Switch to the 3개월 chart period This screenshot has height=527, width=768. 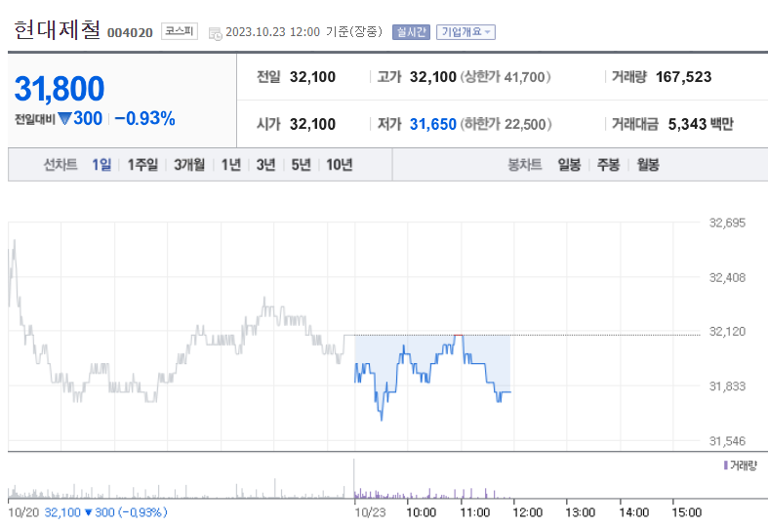pos(189,165)
